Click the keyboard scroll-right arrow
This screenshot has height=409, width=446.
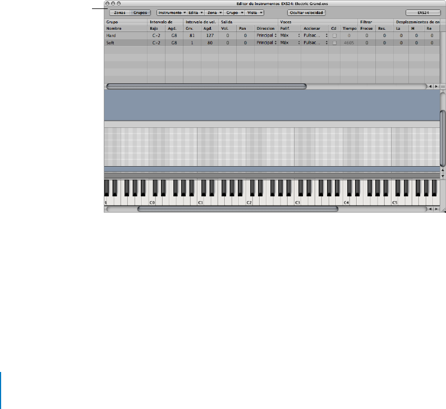tap(436, 209)
